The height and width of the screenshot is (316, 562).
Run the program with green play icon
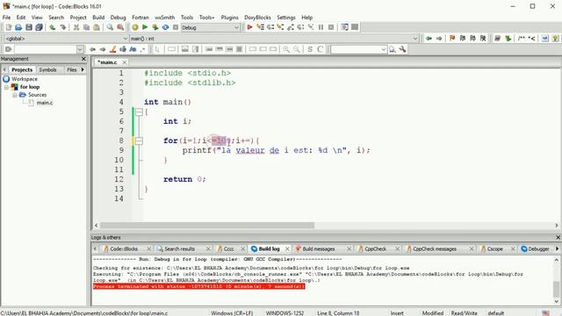click(x=145, y=27)
